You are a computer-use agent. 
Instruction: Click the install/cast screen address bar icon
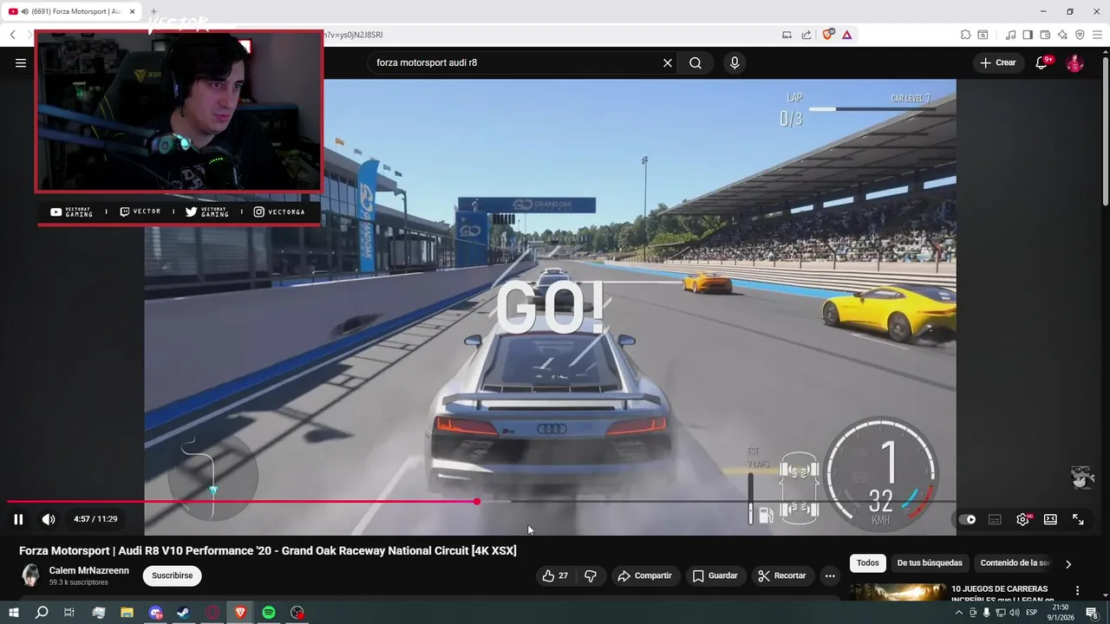tap(787, 35)
